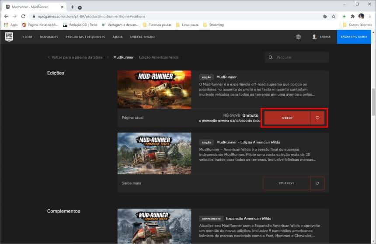Select the Mudrunner browser tab
The image size is (376, 244).
point(34,7)
